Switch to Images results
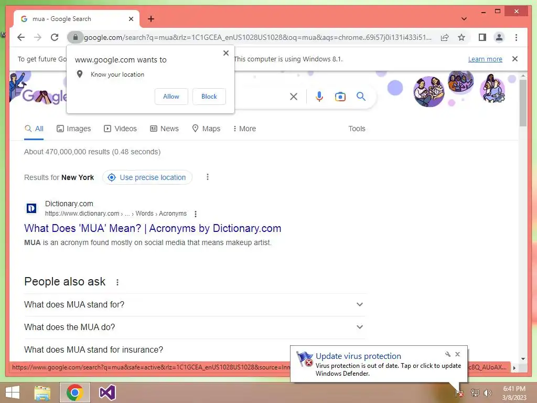The image size is (537, 403). tap(73, 129)
